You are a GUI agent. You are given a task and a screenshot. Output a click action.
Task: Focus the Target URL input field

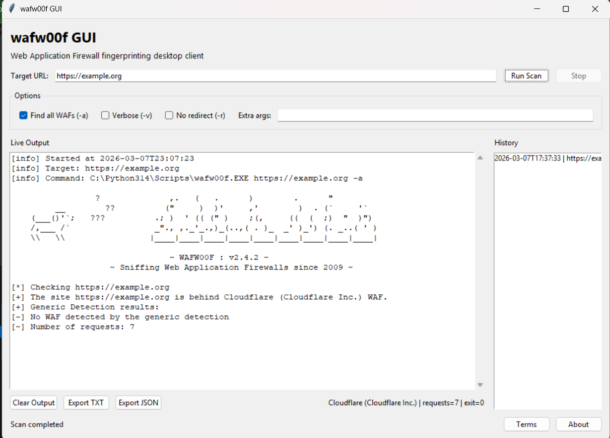pyautogui.click(x=275, y=76)
